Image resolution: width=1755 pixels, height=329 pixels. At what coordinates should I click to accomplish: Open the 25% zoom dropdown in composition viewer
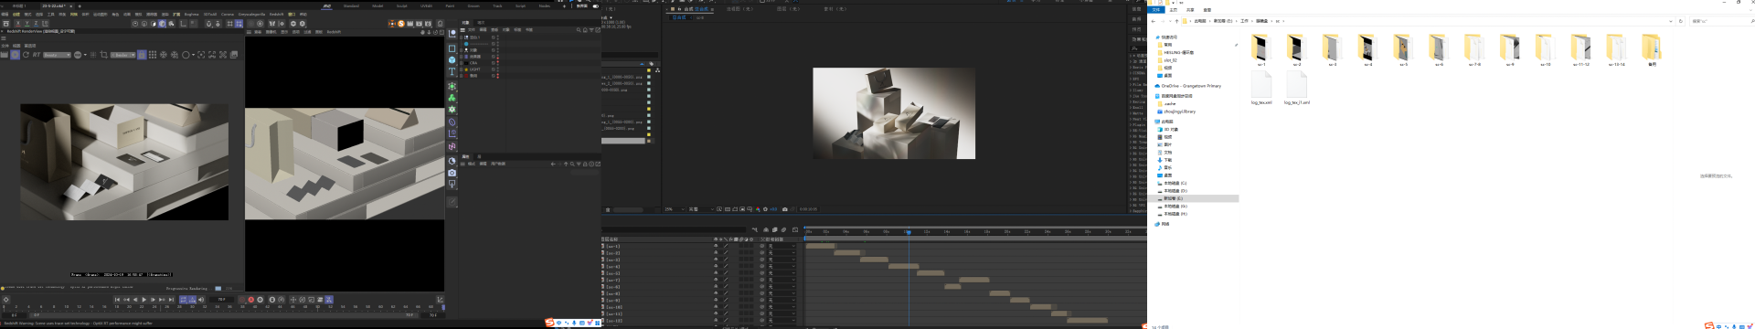(675, 208)
